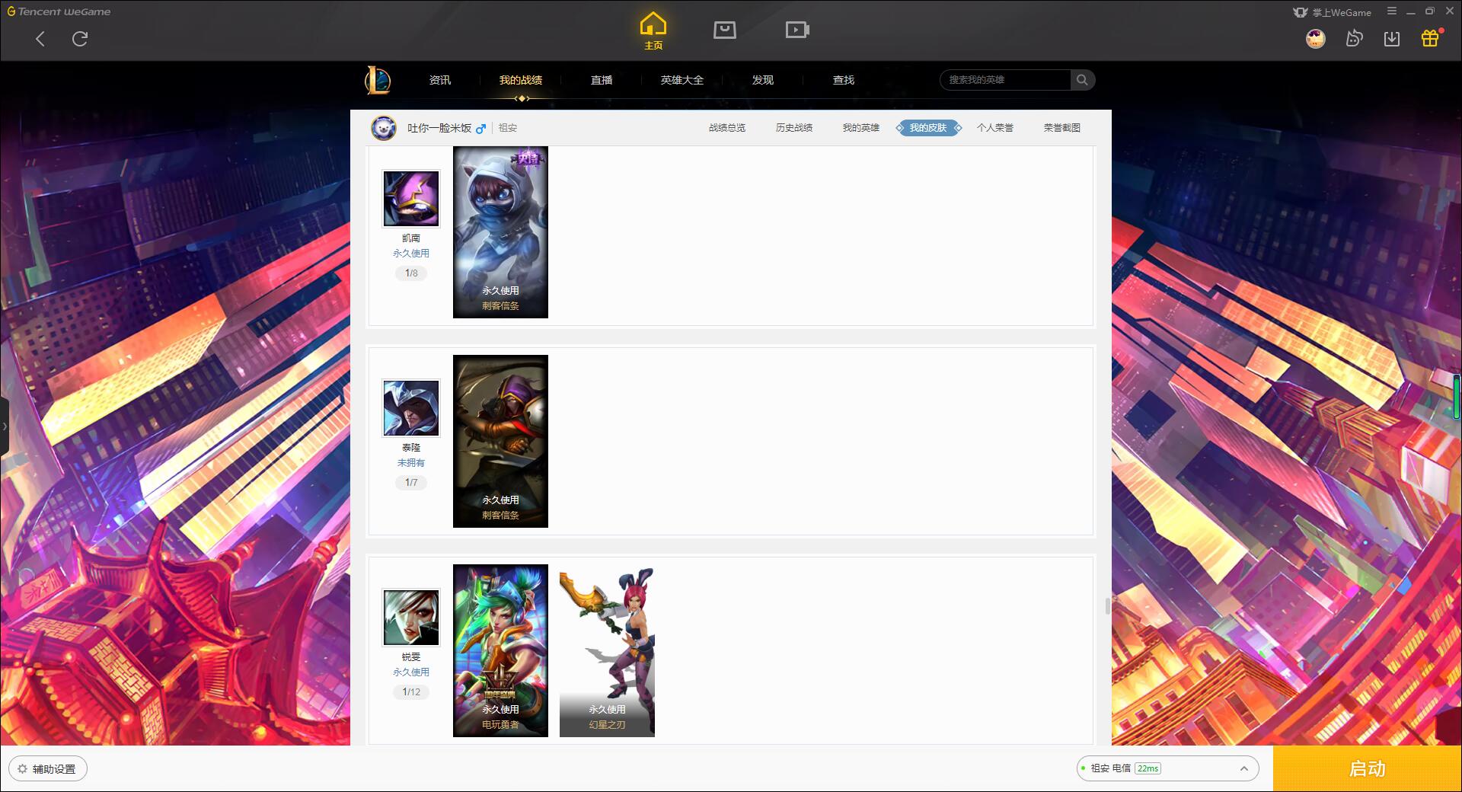The height and width of the screenshot is (792, 1462).
Task: Open the 我的战绩 menu tab
Action: pos(521,80)
